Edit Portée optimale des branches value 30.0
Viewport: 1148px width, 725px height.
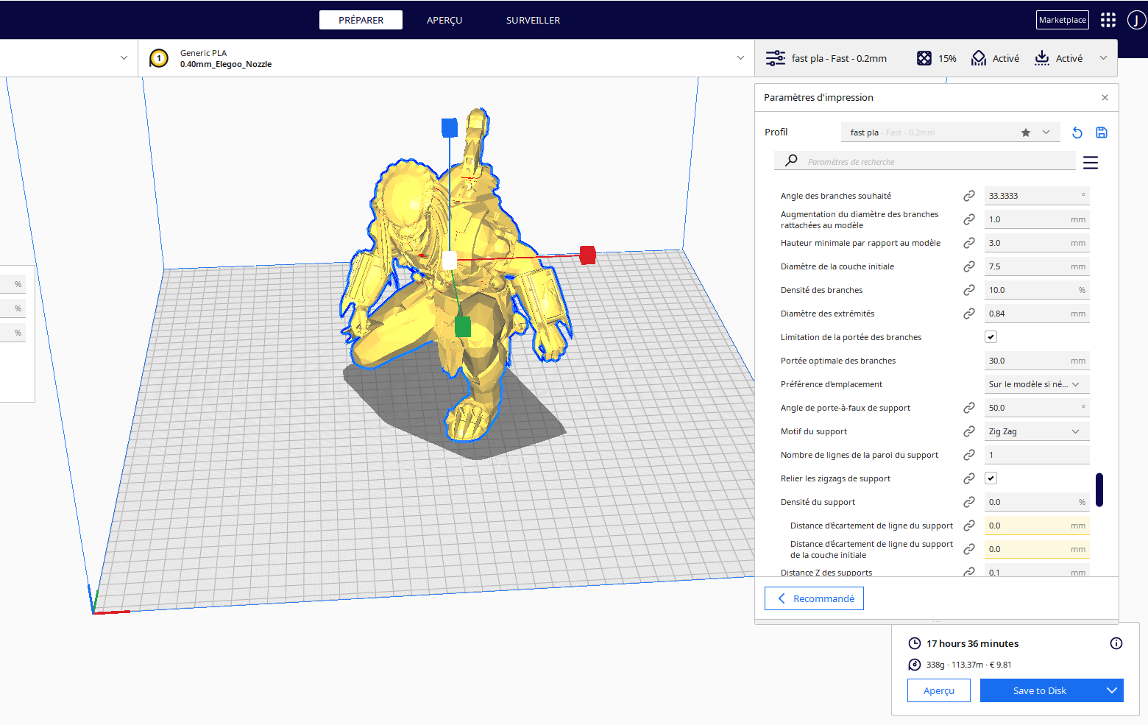tap(1037, 361)
